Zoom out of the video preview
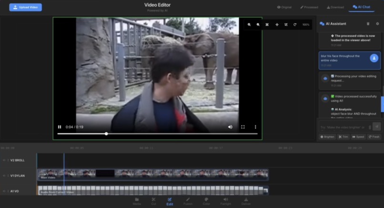 pos(258,25)
